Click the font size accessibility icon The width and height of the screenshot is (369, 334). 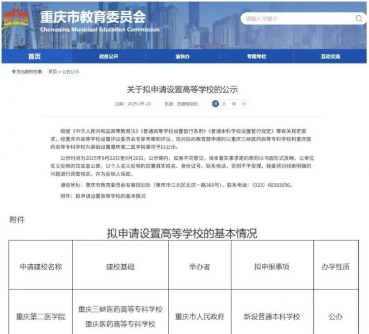[215, 104]
